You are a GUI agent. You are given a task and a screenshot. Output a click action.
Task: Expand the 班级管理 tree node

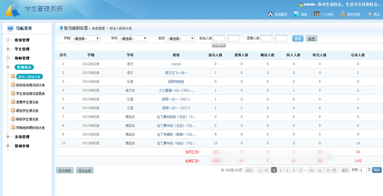point(8,40)
